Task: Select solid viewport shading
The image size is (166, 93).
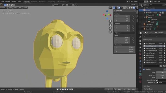Action: click(129, 7)
